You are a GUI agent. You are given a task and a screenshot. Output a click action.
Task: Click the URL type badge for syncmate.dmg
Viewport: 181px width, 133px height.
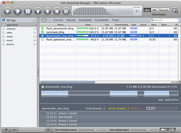(134, 32)
